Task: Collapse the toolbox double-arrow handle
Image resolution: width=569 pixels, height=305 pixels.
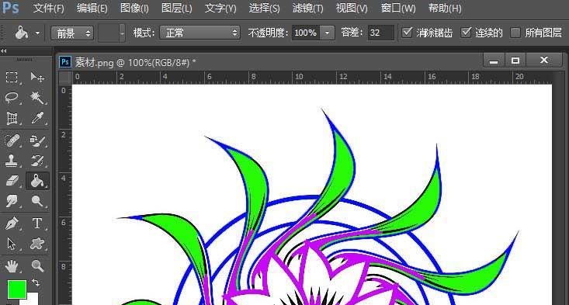Action: [x=4, y=50]
